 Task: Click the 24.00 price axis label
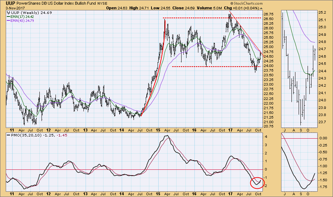(x=268, y=66)
